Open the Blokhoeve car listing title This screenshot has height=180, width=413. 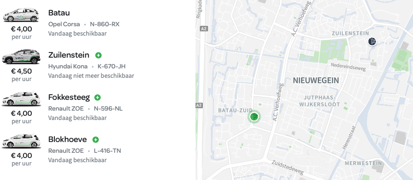tap(68, 139)
